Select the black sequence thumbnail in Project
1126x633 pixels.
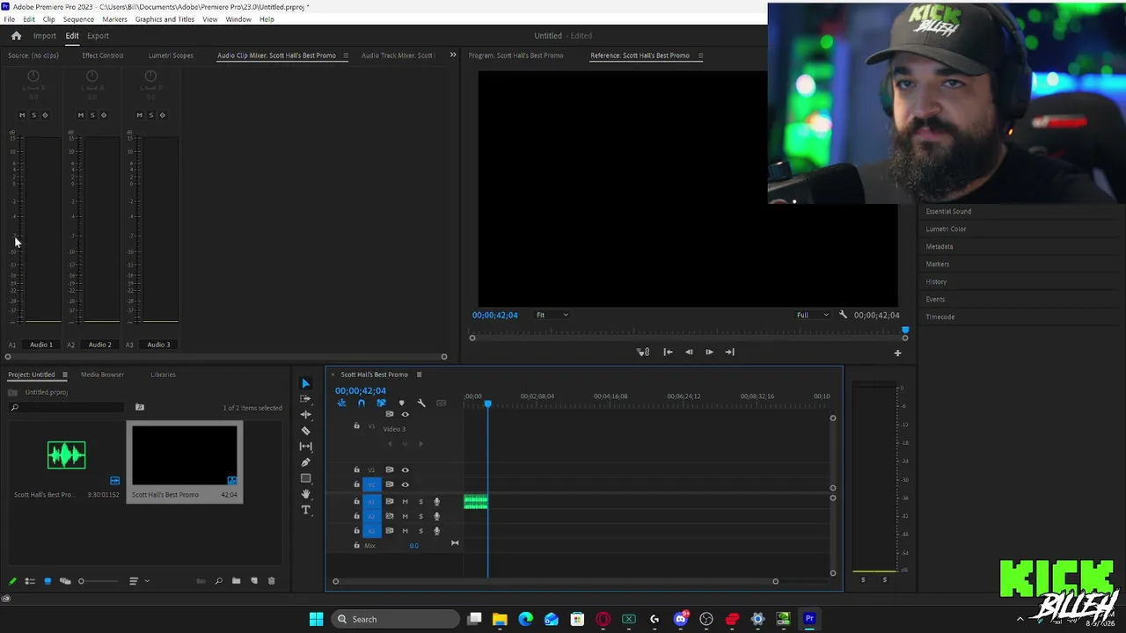click(x=185, y=455)
